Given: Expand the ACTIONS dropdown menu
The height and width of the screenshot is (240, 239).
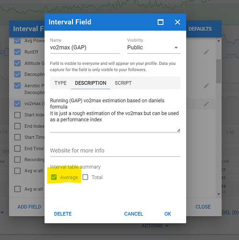Looking at the screenshot, I should pos(155,226).
